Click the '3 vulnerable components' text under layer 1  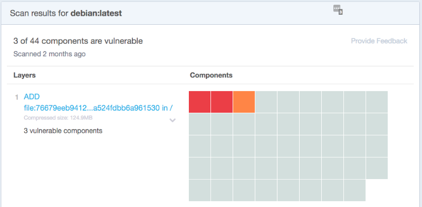(x=63, y=131)
